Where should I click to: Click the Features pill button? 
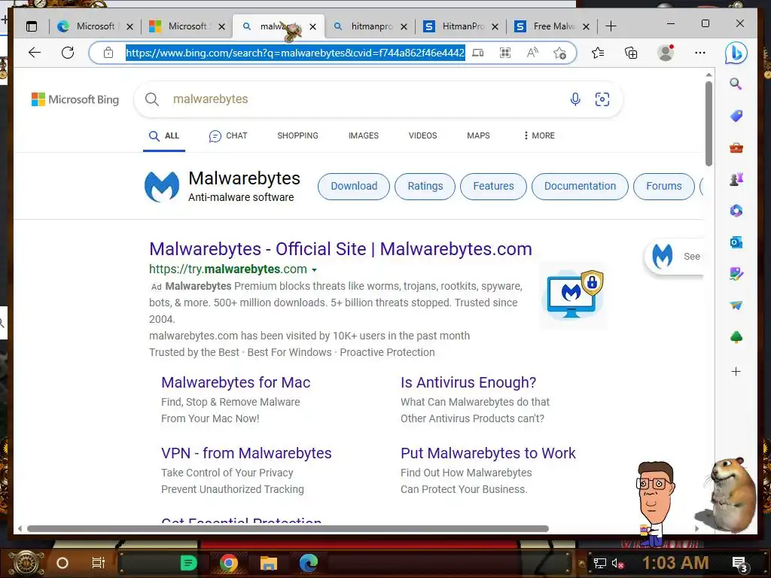point(493,187)
